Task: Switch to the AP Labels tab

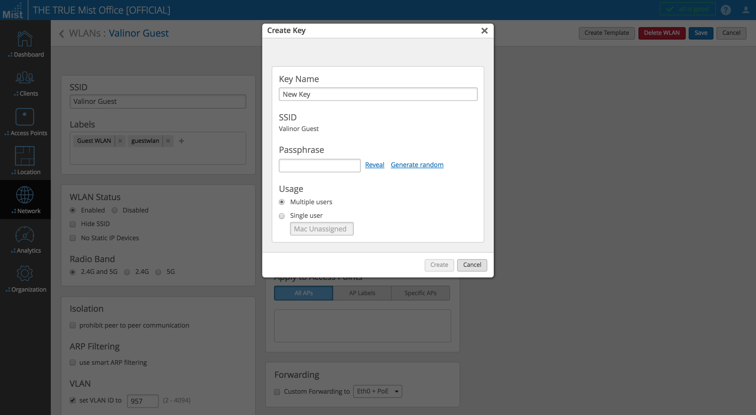Action: [x=362, y=293]
